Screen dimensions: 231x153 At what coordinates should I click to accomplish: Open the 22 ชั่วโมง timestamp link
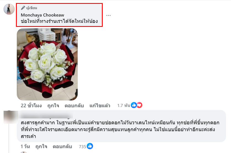click(31, 106)
